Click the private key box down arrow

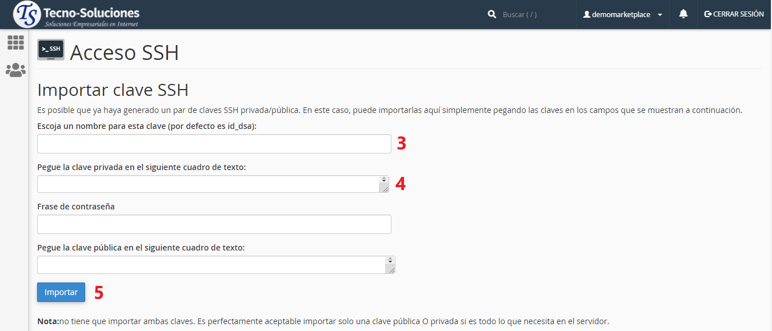pyautogui.click(x=384, y=181)
